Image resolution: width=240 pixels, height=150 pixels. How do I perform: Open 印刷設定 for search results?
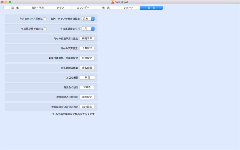click(x=87, y=97)
